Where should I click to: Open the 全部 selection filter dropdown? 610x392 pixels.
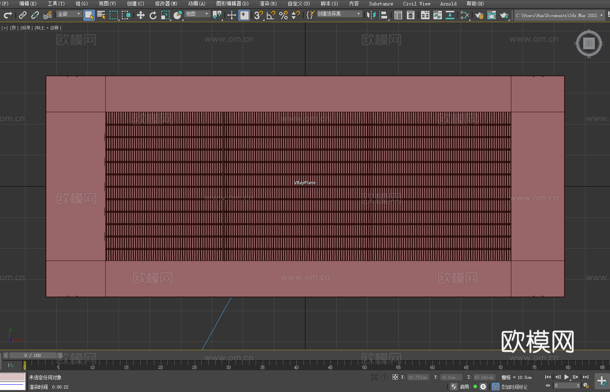[x=69, y=14]
